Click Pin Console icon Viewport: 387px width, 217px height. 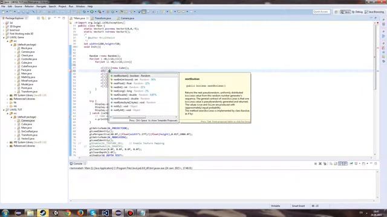pos(351,163)
